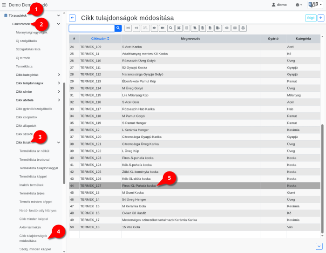Go to the previous page of results
The width and height of the screenshot is (326, 253).
click(136, 28)
